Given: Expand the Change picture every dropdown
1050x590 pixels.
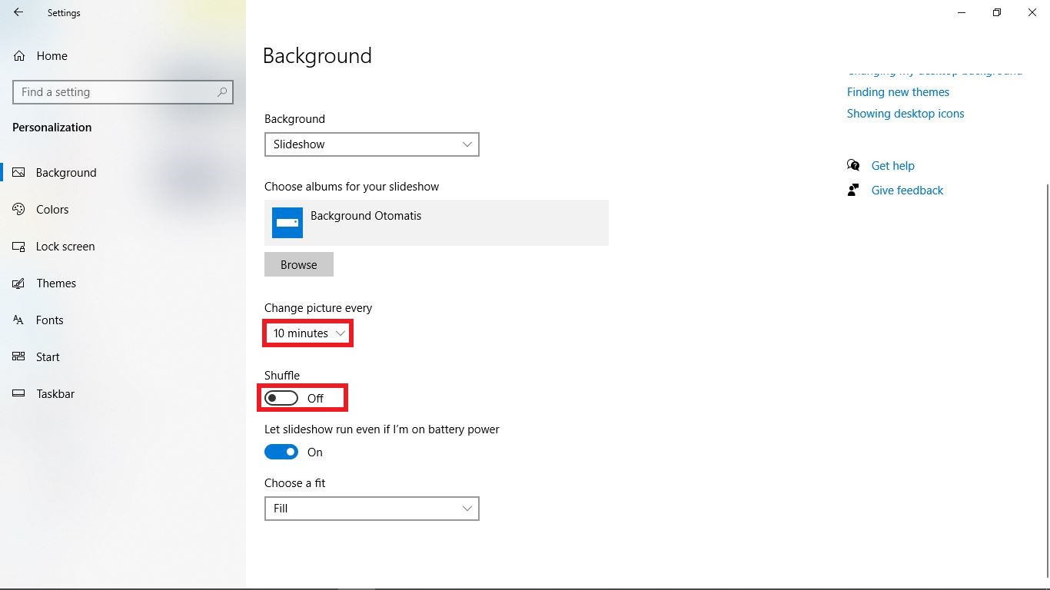Looking at the screenshot, I should coord(308,333).
